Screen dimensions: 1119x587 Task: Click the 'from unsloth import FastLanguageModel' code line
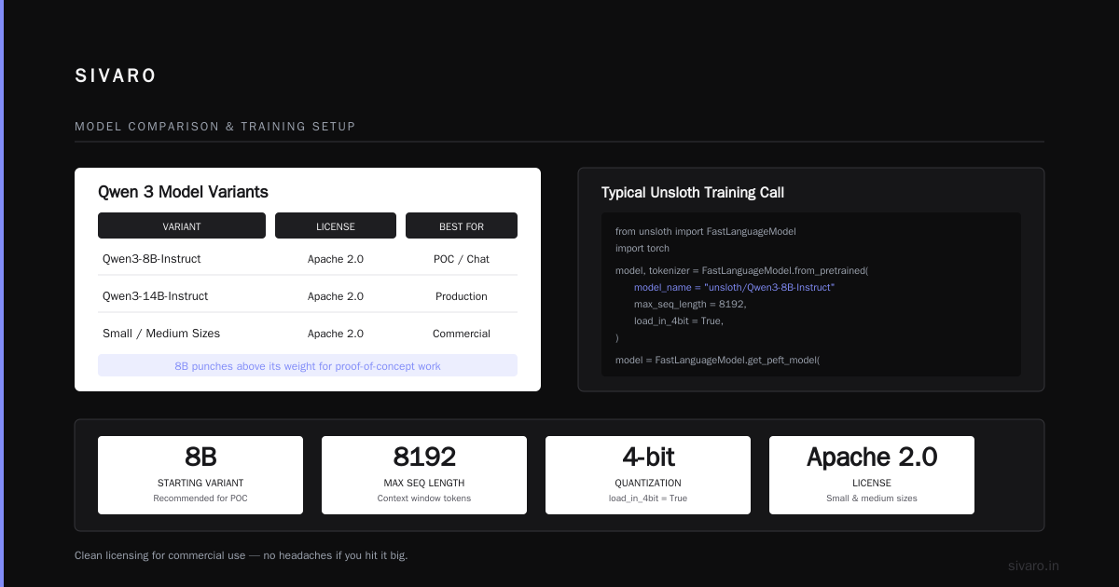[x=706, y=231]
